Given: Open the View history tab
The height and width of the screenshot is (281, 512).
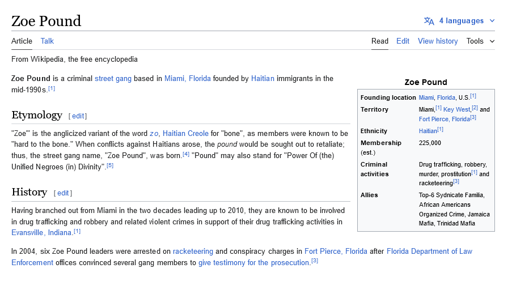Looking at the screenshot, I should pos(438,41).
